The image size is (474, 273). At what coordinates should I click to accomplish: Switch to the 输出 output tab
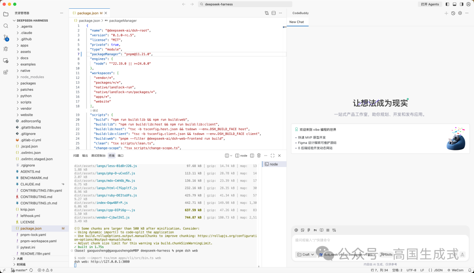point(85,156)
